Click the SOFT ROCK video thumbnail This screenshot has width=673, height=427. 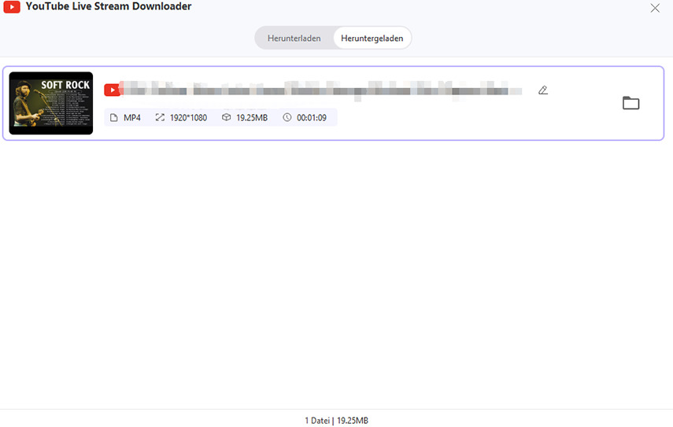click(x=51, y=103)
